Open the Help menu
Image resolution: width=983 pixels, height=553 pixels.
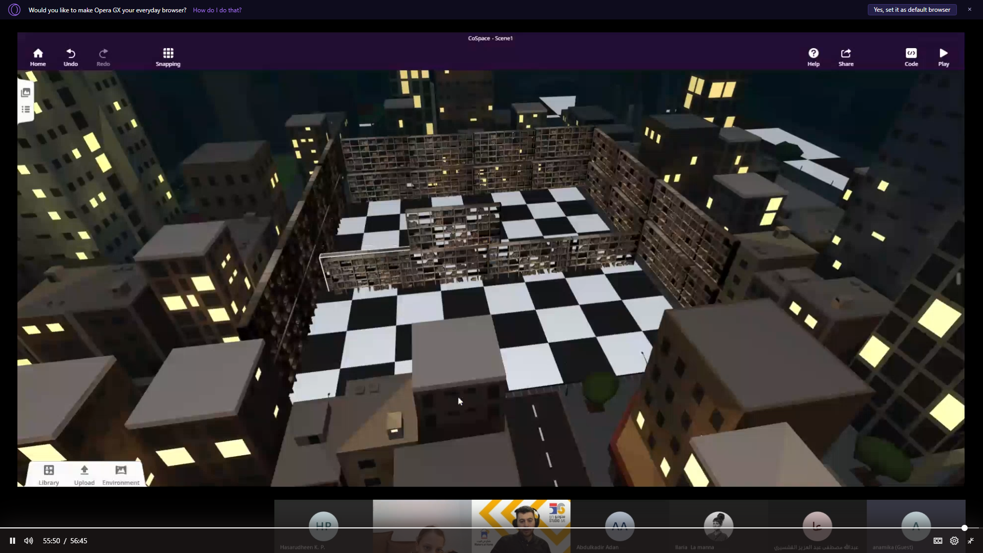click(814, 57)
